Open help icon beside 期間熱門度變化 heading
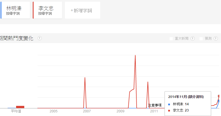 point(40,38)
